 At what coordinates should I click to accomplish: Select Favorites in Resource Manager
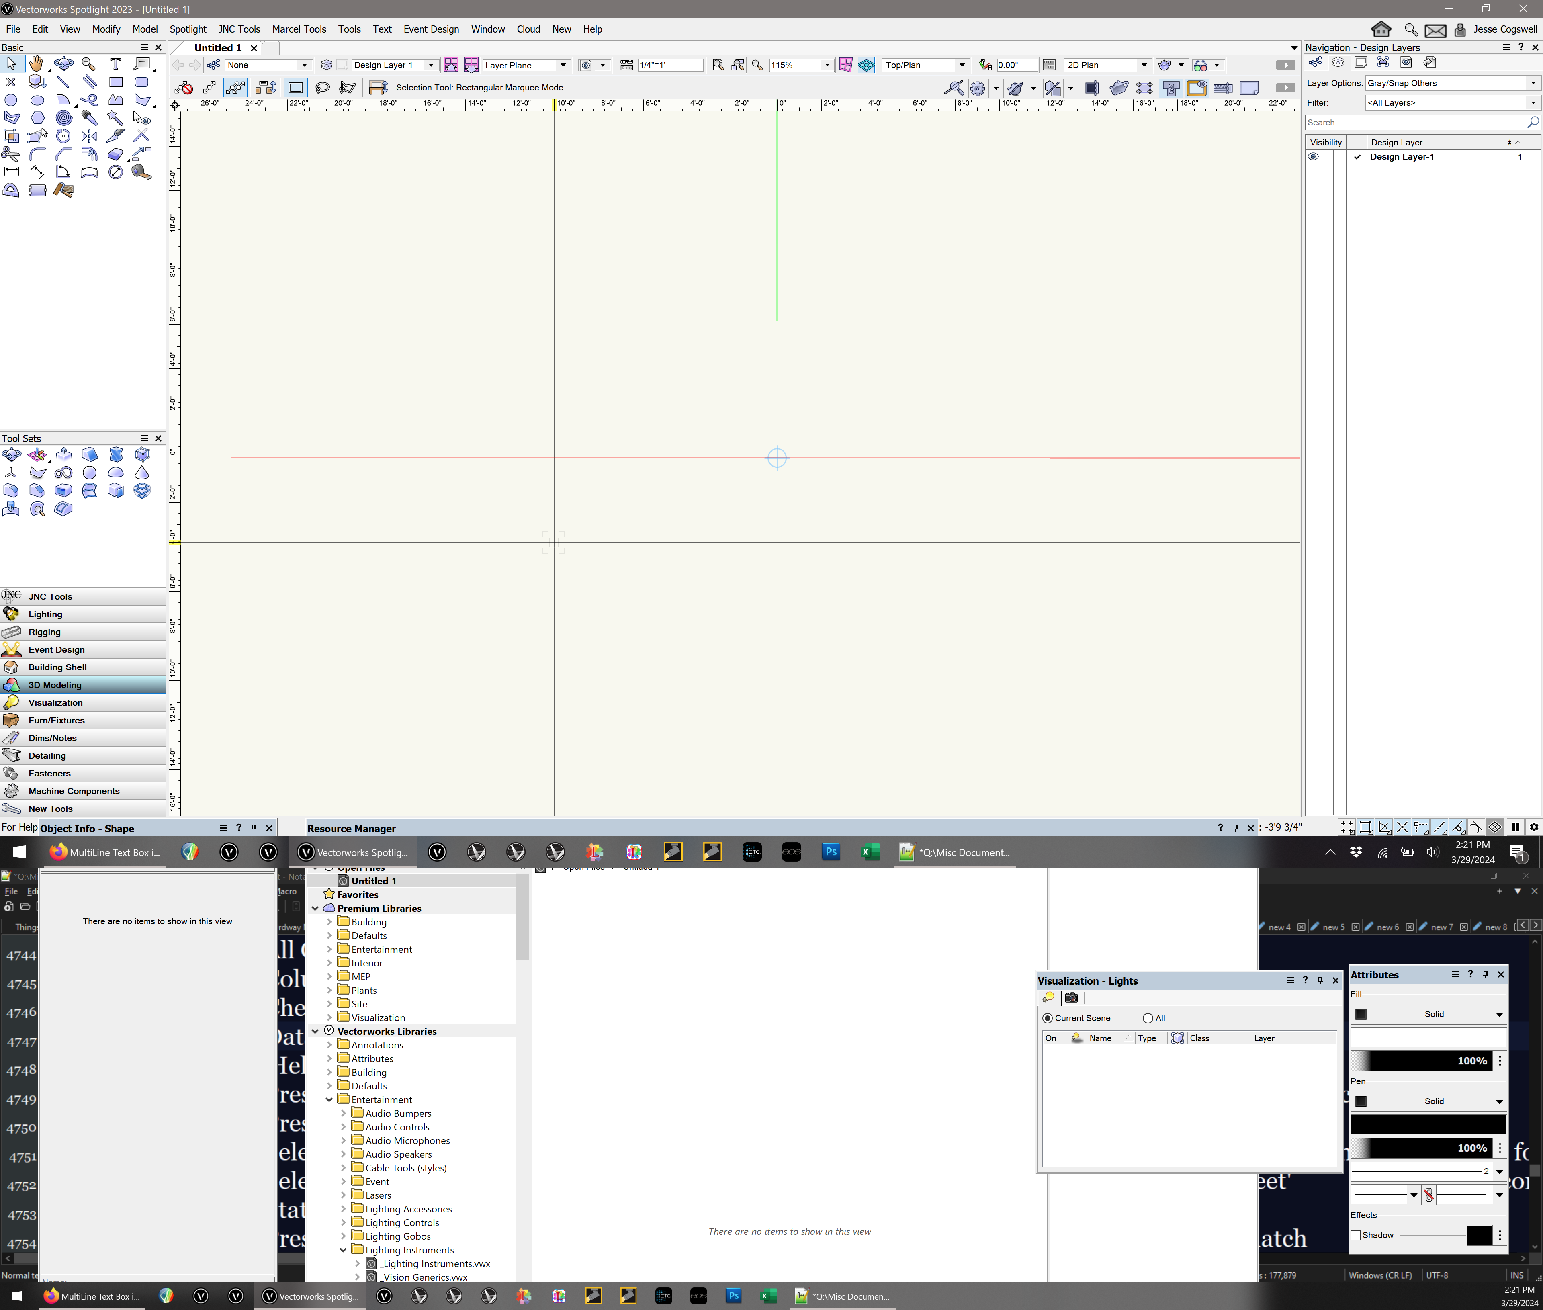[357, 895]
